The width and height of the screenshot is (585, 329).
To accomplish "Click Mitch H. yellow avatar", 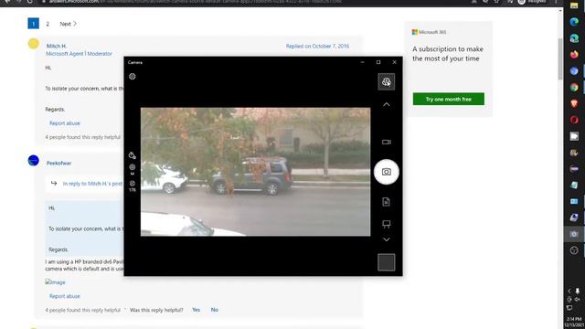I will [x=33, y=44].
